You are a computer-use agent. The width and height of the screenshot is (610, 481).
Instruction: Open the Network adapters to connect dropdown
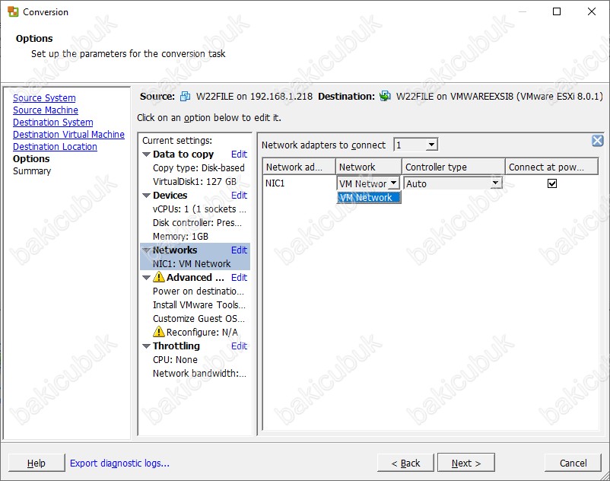pyautogui.click(x=431, y=145)
